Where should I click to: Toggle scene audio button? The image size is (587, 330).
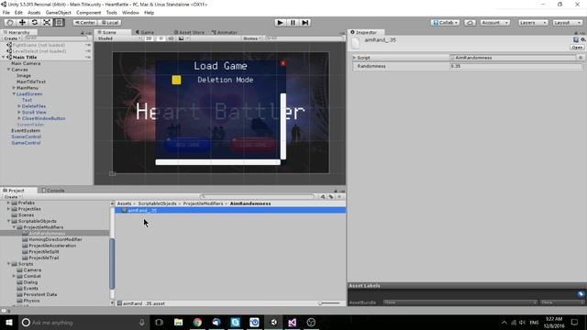point(171,38)
